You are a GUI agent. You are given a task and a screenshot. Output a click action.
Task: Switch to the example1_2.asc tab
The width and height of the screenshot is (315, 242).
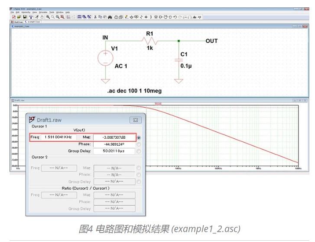click(33, 22)
